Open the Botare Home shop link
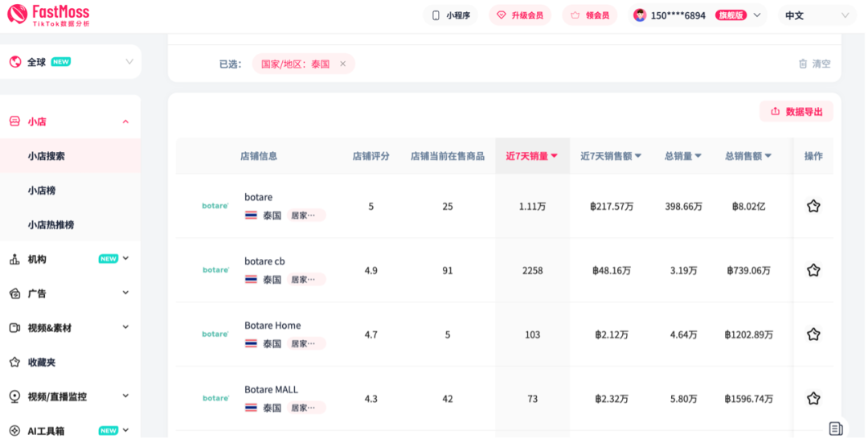The width and height of the screenshot is (868, 439). click(x=272, y=326)
